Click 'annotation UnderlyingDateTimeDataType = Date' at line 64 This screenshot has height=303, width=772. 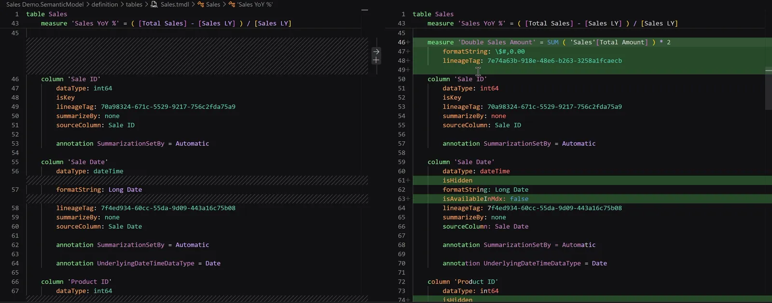138,263
